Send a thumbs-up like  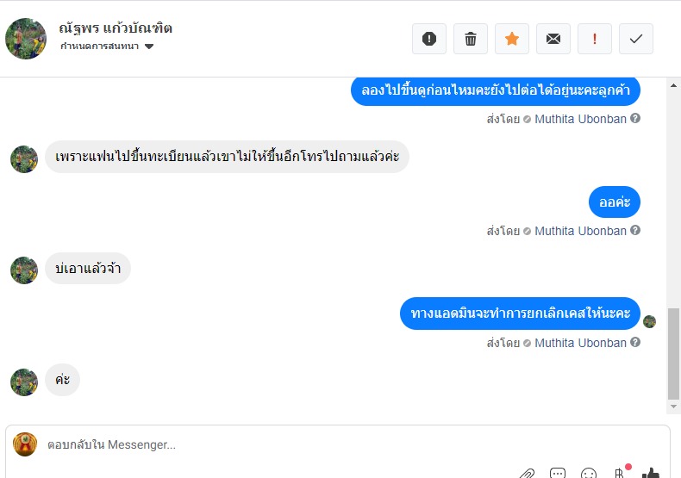651,473
